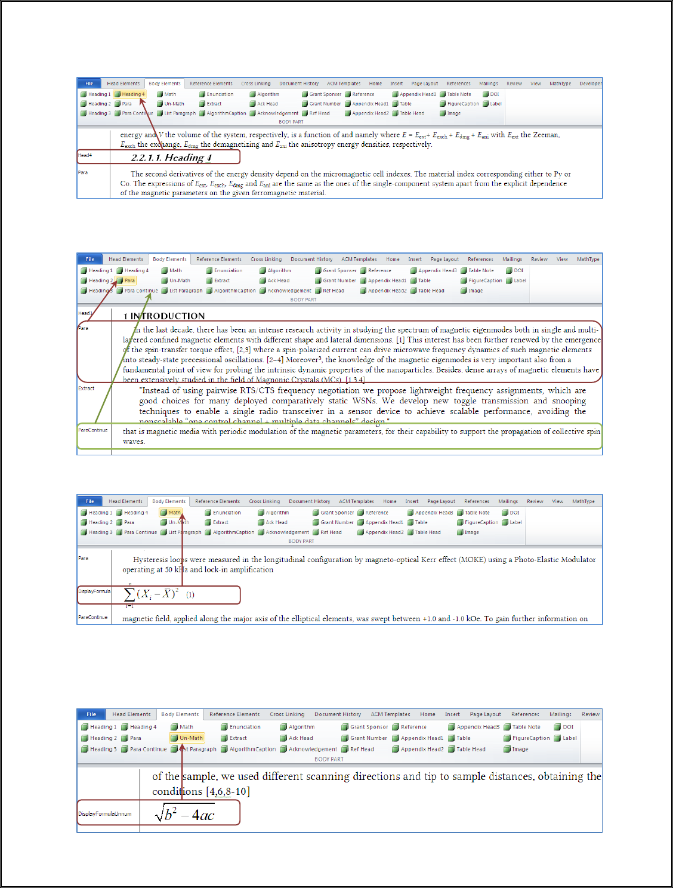673x888 pixels.
Task: Click Heading 4 button in ribbon where it is highlighted
Action: pos(129,94)
